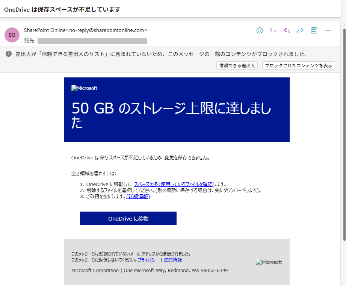346x286 pixels.
Task: Click the vertical scrollbar of the message pane
Action: point(344,135)
